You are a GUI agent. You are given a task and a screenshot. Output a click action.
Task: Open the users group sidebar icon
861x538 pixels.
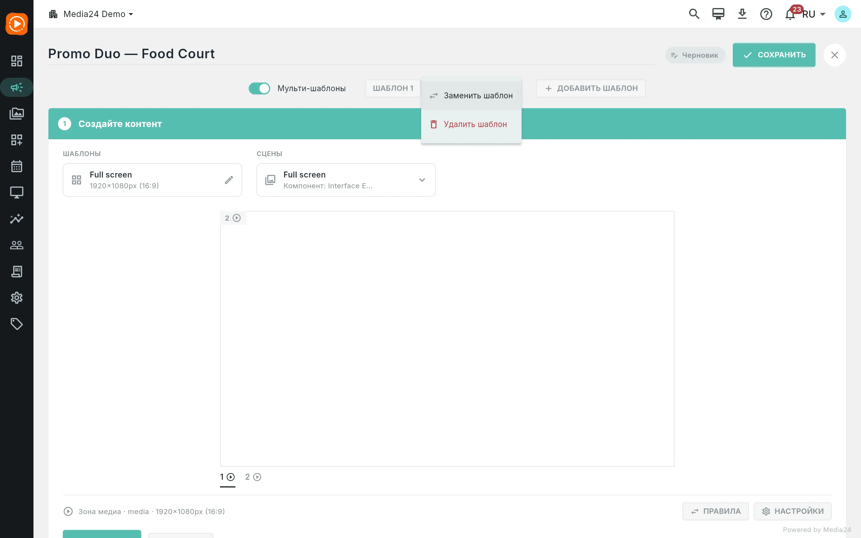17,245
